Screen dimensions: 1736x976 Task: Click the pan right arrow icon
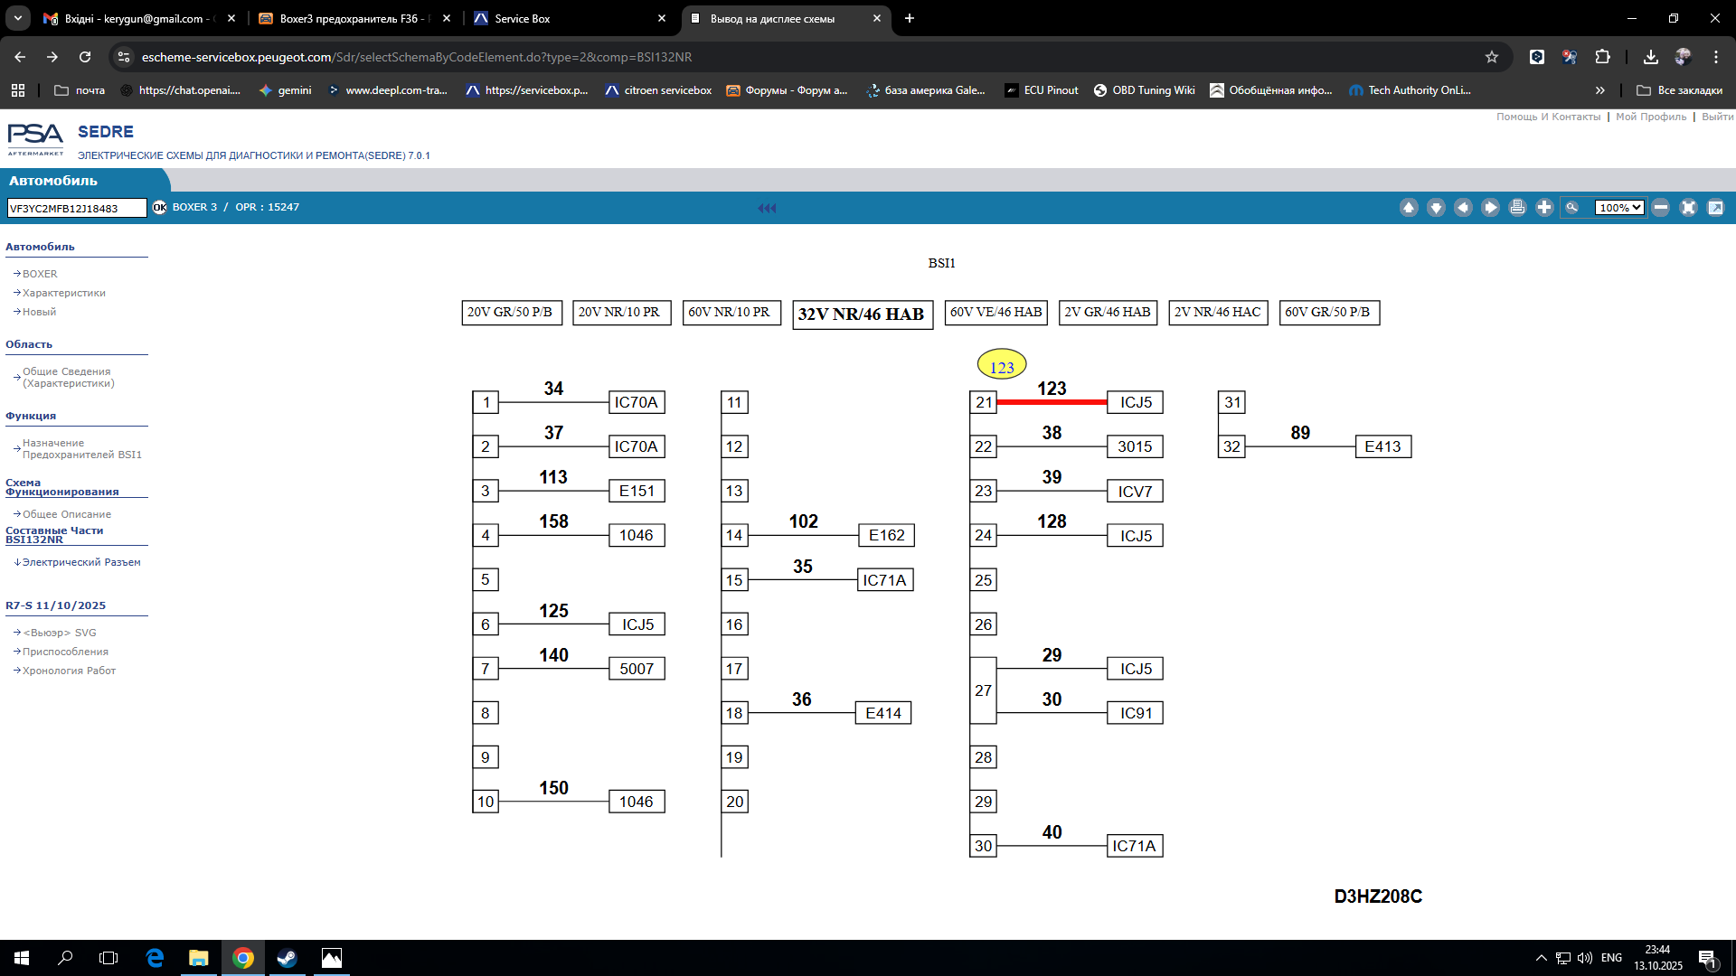pos(1490,208)
